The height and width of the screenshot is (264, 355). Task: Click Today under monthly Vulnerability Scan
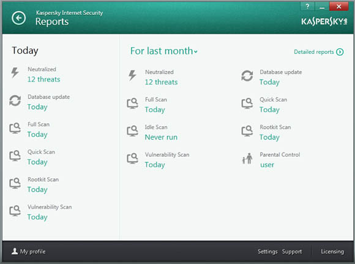click(155, 165)
